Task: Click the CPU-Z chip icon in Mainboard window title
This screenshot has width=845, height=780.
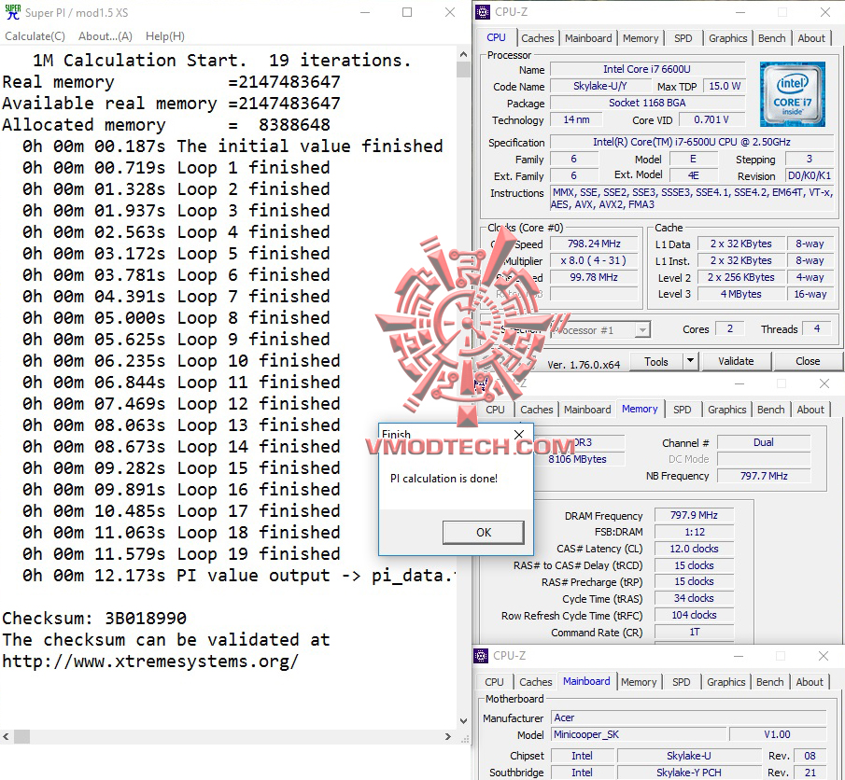Action: tap(481, 656)
